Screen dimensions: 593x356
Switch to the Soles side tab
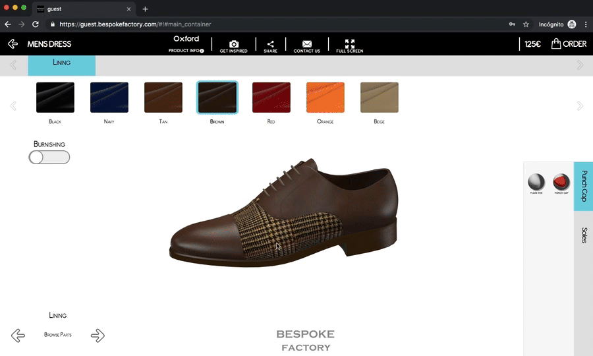(x=583, y=235)
